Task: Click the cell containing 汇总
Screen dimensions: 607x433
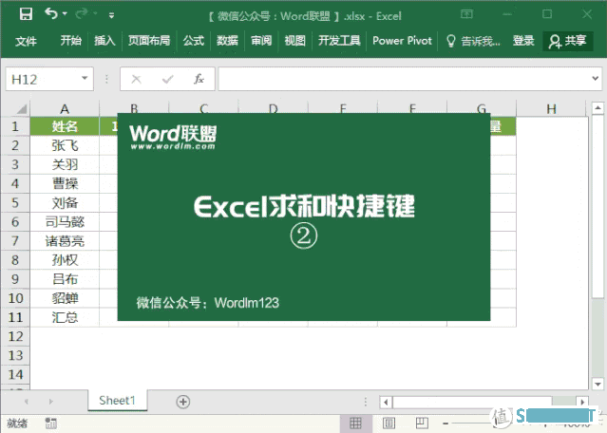Action: click(65, 317)
